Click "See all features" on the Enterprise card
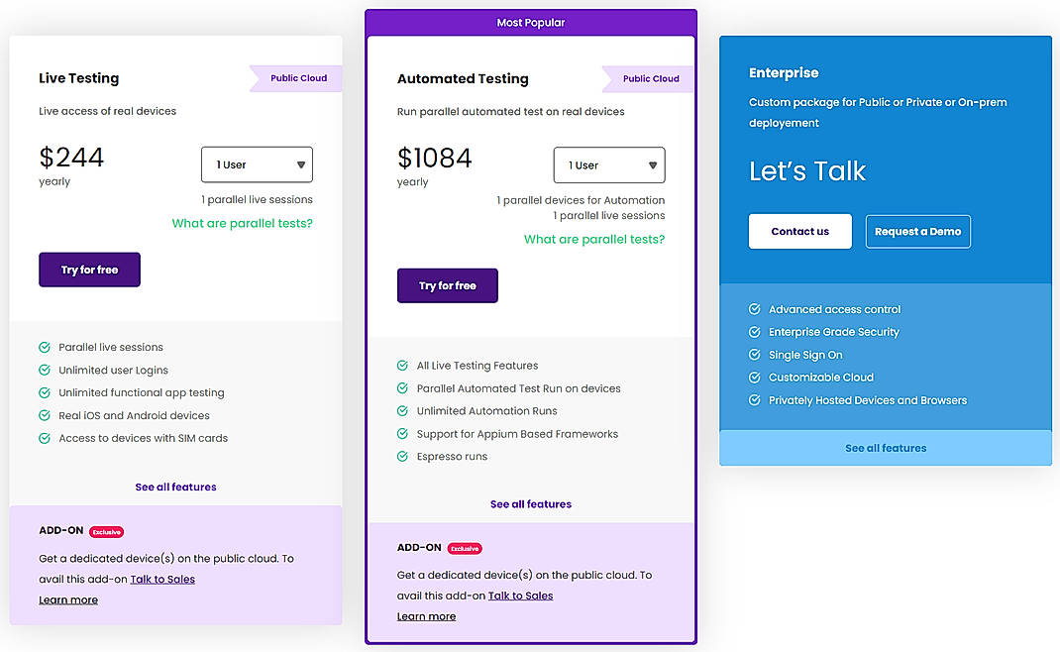Image resolution: width=1060 pixels, height=652 pixels. (885, 447)
